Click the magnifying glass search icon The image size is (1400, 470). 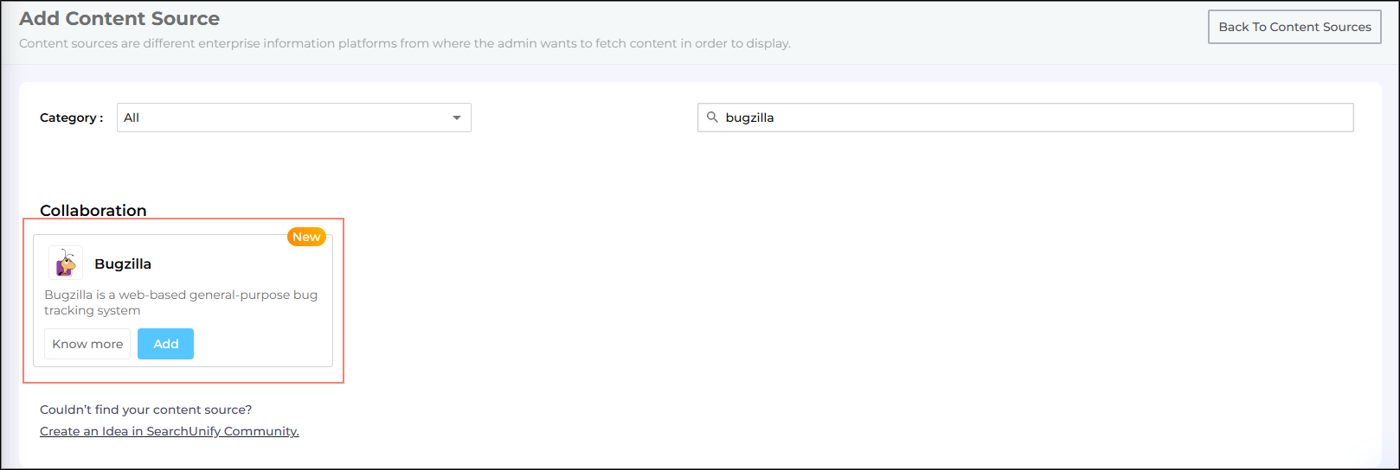click(712, 117)
